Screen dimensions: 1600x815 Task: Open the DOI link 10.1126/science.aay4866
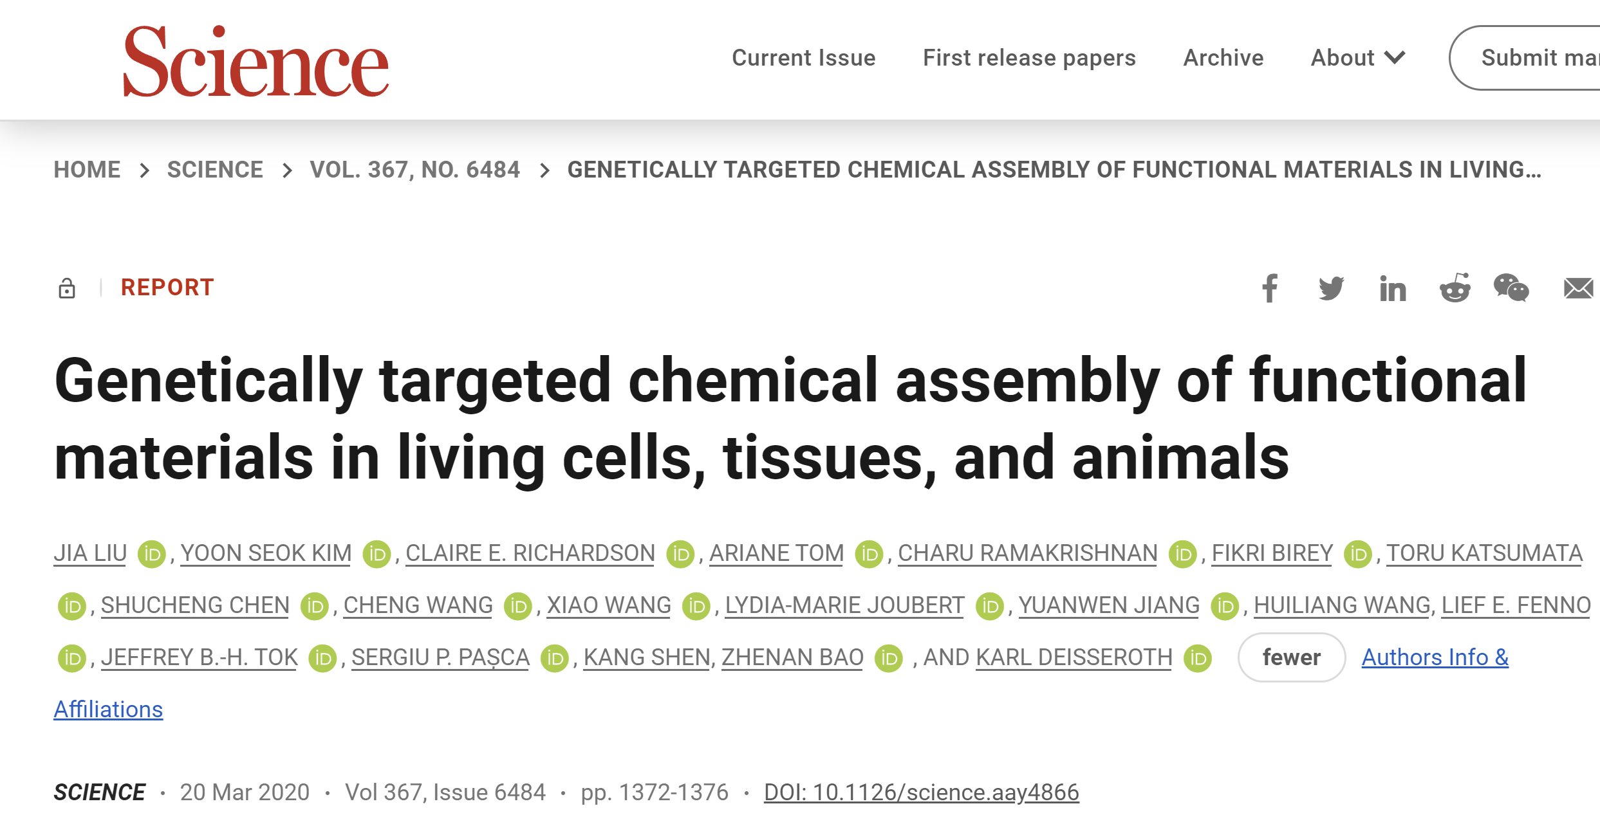(921, 792)
